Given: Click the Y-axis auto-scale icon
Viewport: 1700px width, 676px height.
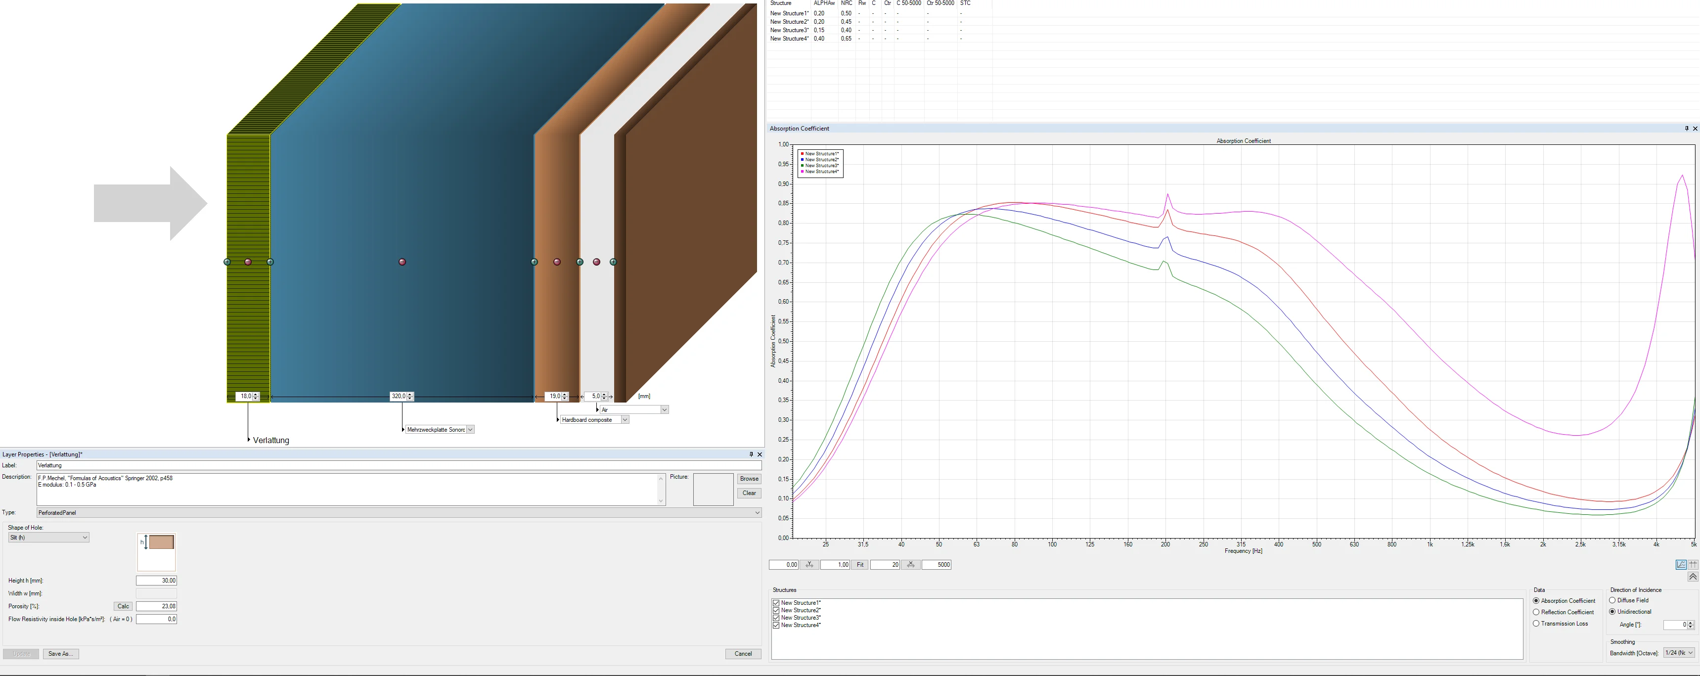Looking at the screenshot, I should tap(810, 564).
